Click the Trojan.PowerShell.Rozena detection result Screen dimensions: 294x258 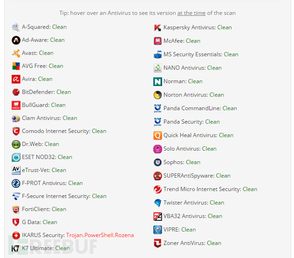coord(100,235)
